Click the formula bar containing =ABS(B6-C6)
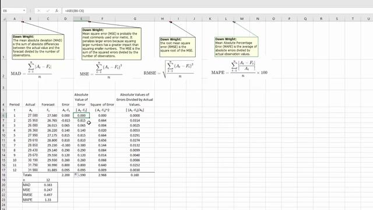373x210 pixels. pyautogui.click(x=217, y=10)
